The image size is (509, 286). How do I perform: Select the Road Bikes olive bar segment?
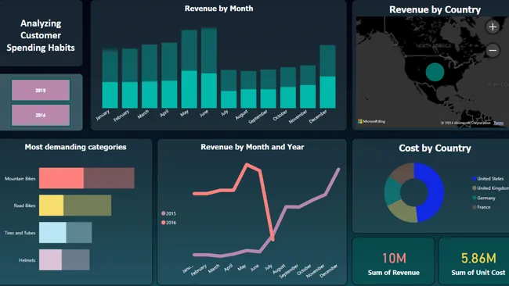88,206
